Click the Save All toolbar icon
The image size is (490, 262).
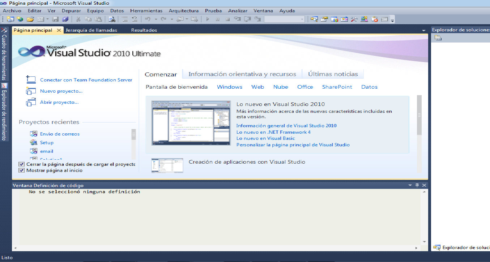(65, 19)
